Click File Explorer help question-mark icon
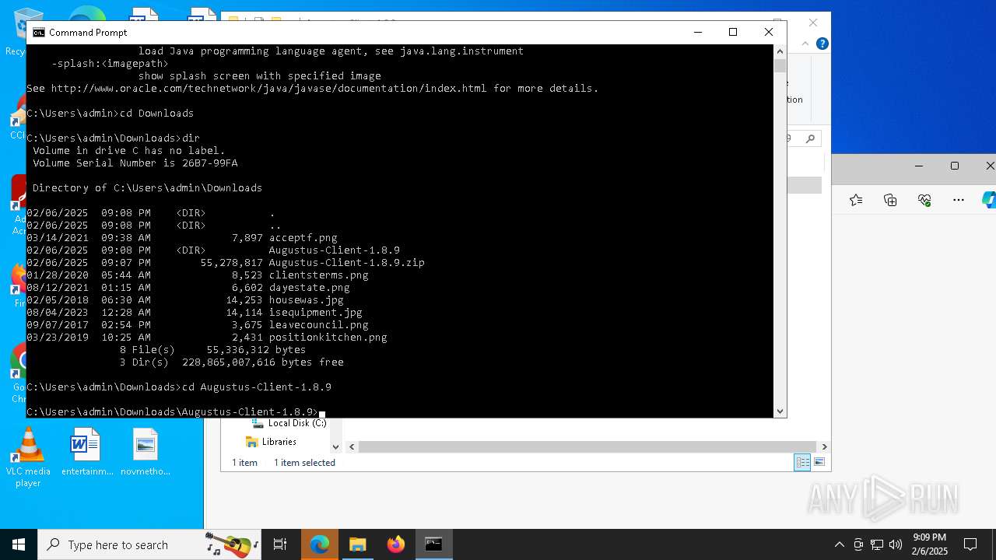 [x=822, y=44]
